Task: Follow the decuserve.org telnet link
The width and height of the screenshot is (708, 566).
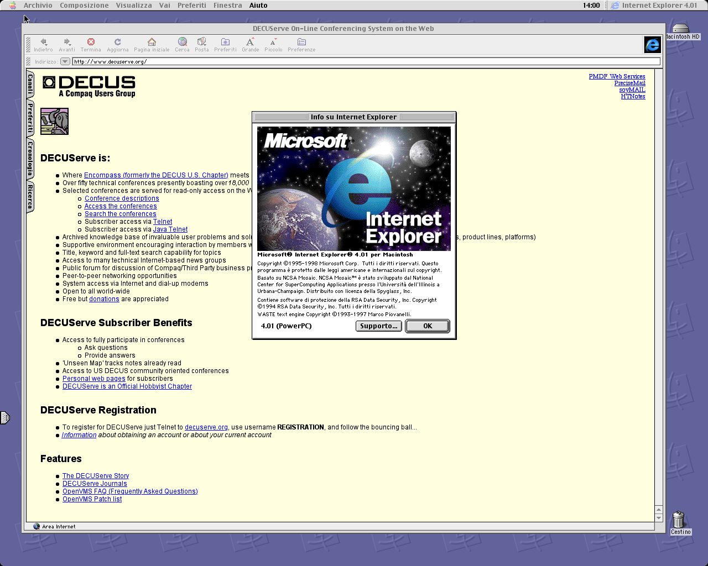Action: (206, 427)
